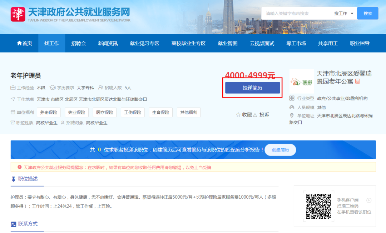386x233 pixels.
Task: Click the graduation cap icon beside 学历要求
Action: [53, 88]
